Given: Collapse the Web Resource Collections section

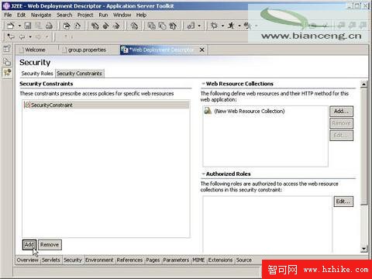Looking at the screenshot, I should point(204,84).
